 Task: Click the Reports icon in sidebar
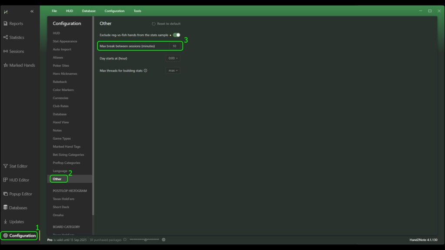point(6,23)
